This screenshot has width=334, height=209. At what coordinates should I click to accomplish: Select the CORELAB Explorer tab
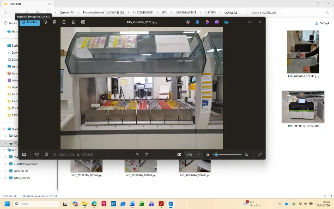pos(27,4)
